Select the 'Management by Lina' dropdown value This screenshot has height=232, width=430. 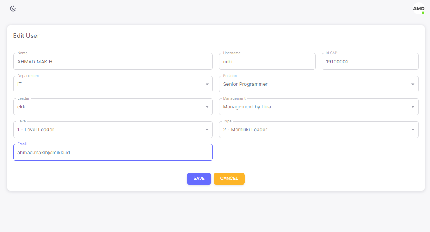pyautogui.click(x=314, y=107)
